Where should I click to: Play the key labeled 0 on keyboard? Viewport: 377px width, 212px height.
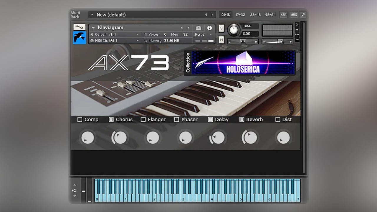pyautogui.click(x=97, y=199)
